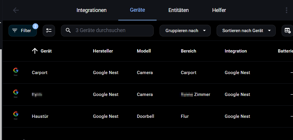Click the Google Nest logo for Carport
Image resolution: width=293 pixels, height=140 pixels.
tap(16, 72)
